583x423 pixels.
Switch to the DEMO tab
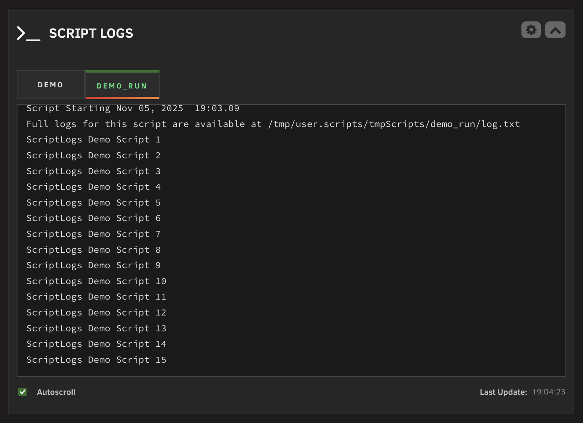(50, 85)
